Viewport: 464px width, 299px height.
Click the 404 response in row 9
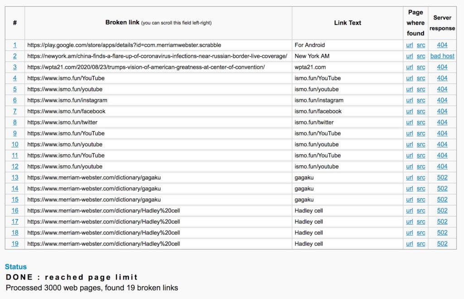tap(442, 133)
